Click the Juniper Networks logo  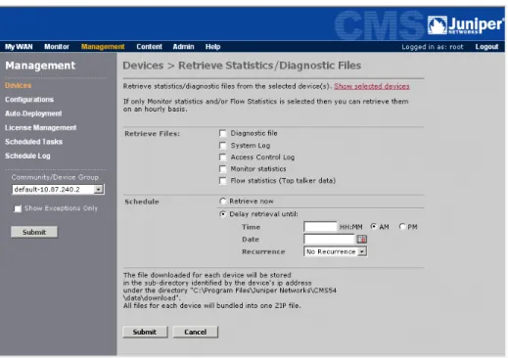466,24
